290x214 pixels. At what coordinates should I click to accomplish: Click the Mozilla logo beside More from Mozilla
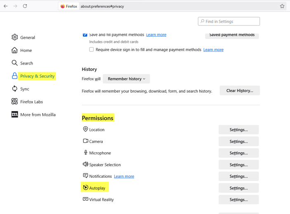tap(14, 114)
